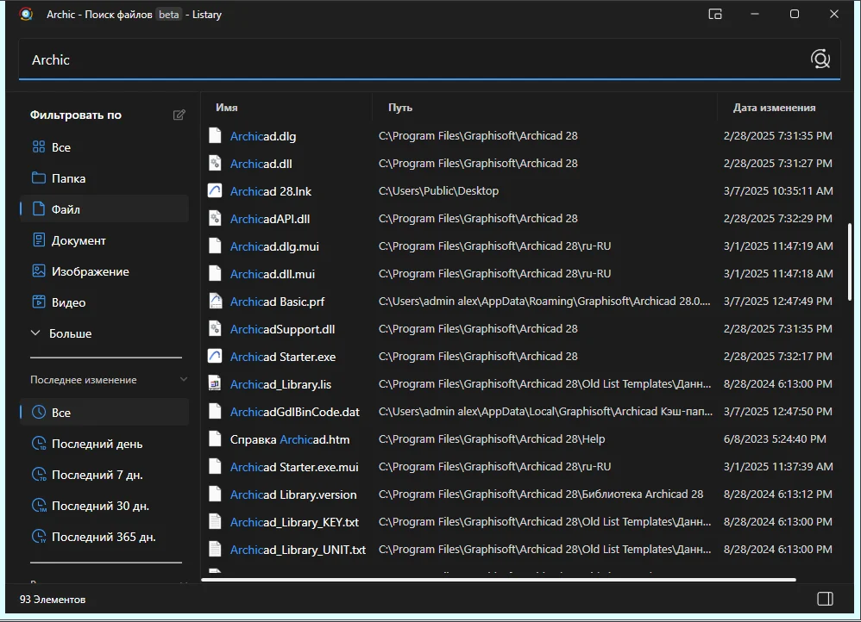Image resolution: width=861 pixels, height=622 pixels.
Task: Sort results by Имя column header
Action: pyautogui.click(x=227, y=108)
